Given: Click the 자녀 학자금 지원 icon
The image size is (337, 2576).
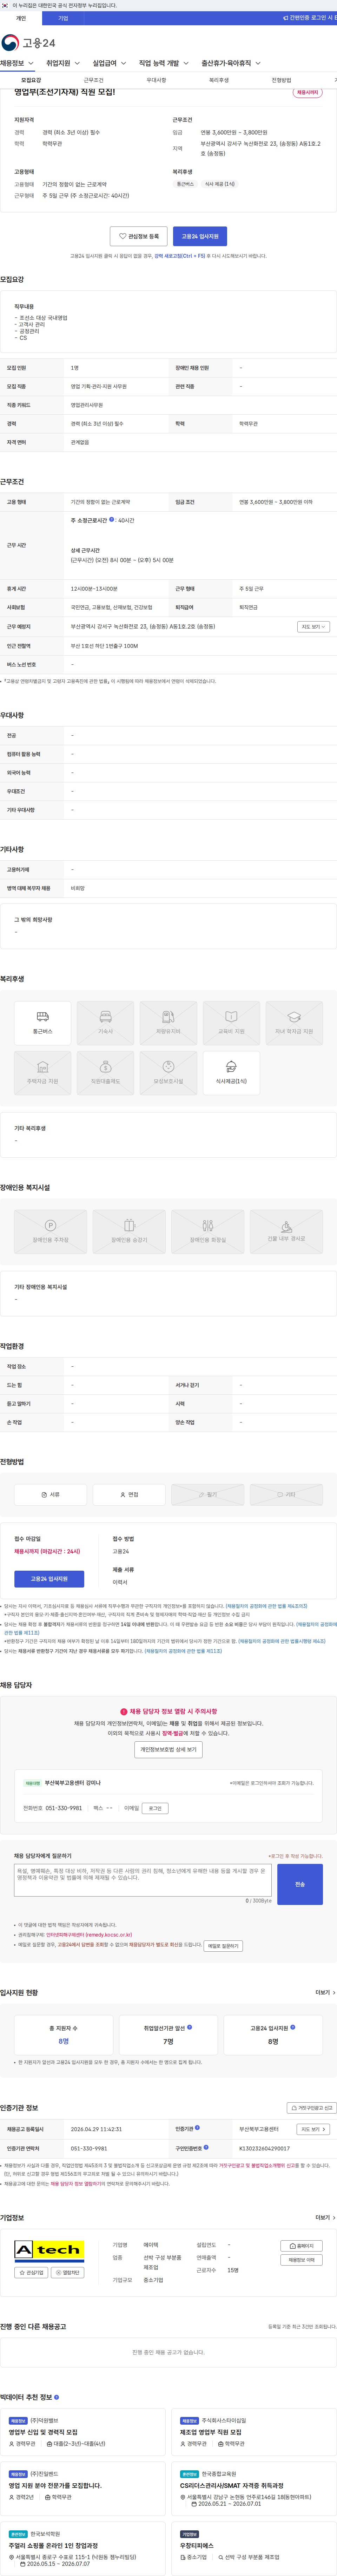Looking at the screenshot, I should pos(294,1023).
